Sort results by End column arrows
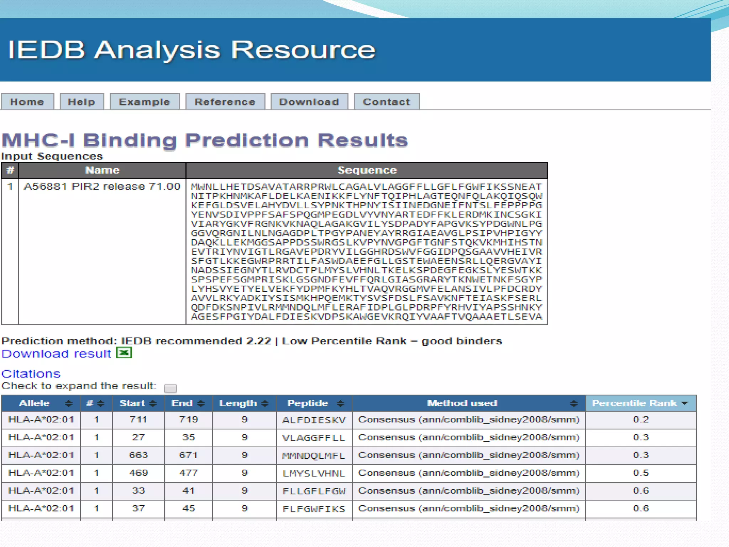The width and height of the screenshot is (729, 547). [201, 403]
